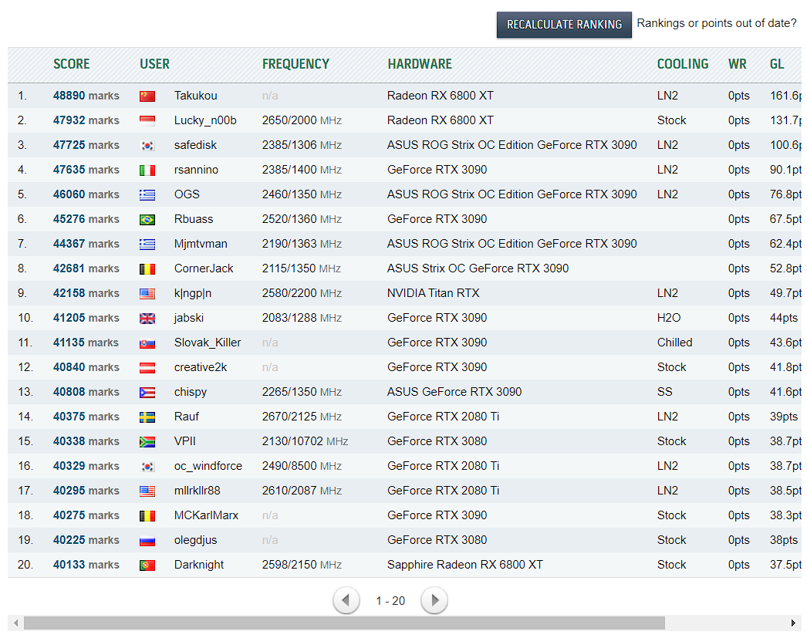Sort by the SCORE column header

pyautogui.click(x=72, y=64)
